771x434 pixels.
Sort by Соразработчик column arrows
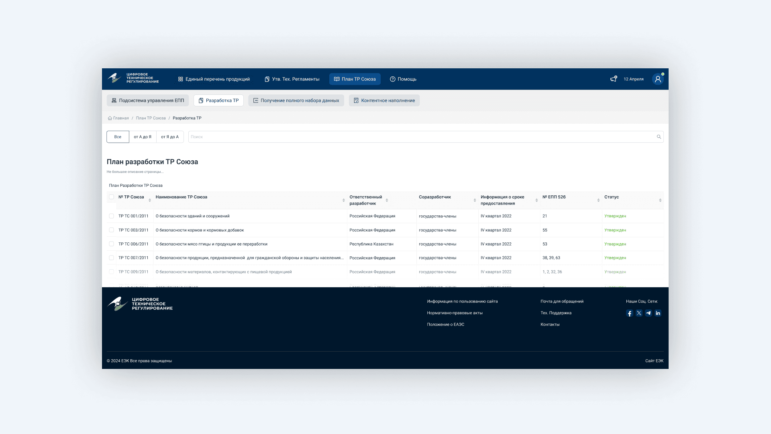(x=475, y=200)
